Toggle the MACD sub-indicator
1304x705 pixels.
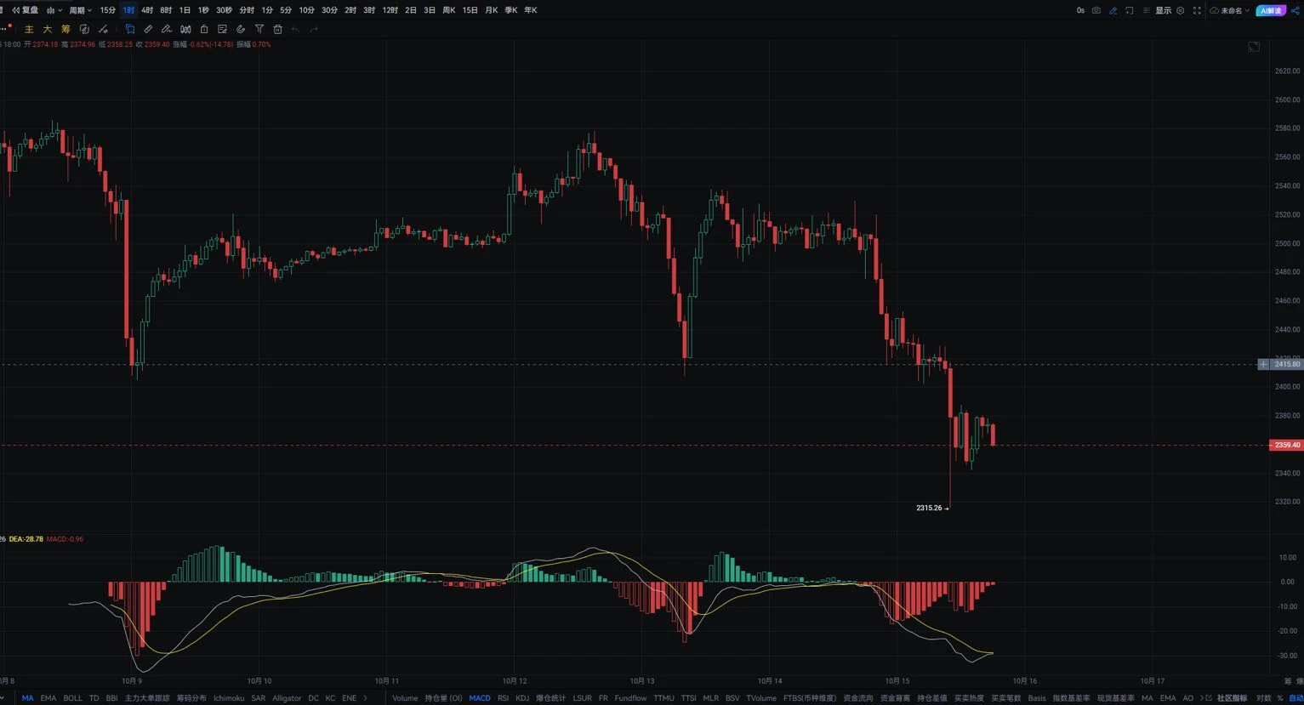[480, 698]
